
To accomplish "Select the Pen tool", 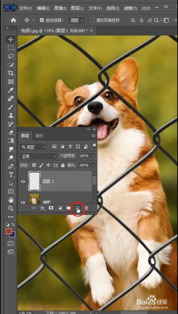I will [x=11, y=166].
